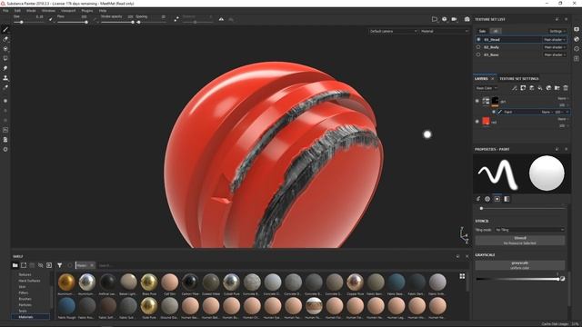Click the grayscale uniform color button
Screen dimensions: 582x327
(x=520, y=265)
